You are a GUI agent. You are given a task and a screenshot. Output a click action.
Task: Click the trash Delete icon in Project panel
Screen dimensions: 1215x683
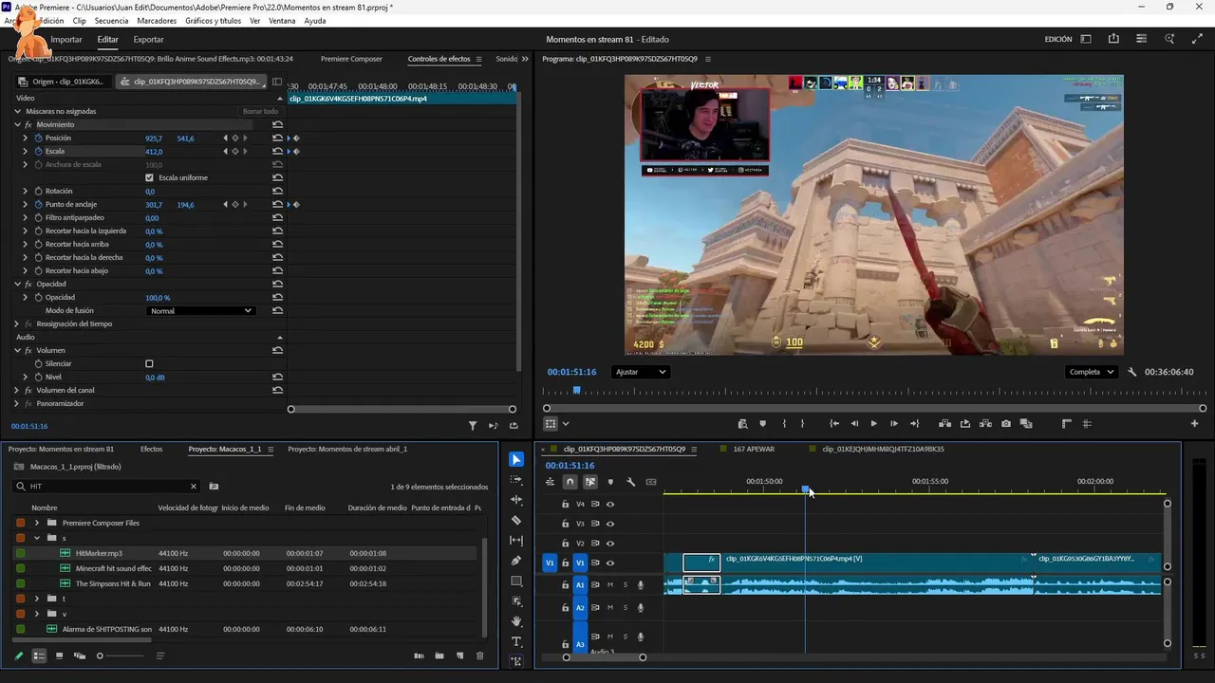click(479, 655)
